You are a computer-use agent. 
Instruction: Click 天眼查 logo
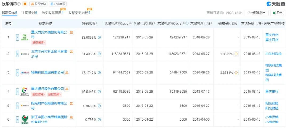pos(275,4)
